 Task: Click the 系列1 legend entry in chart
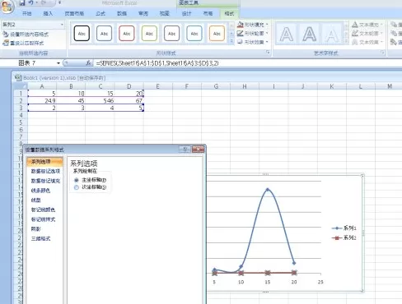coord(344,228)
